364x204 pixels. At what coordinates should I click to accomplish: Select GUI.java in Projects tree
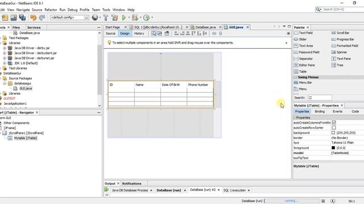pos(26,88)
